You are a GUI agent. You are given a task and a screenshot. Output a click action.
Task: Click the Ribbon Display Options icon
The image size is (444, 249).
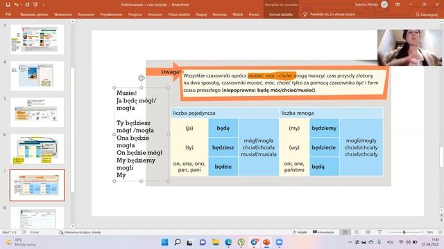pyautogui.click(x=398, y=5)
